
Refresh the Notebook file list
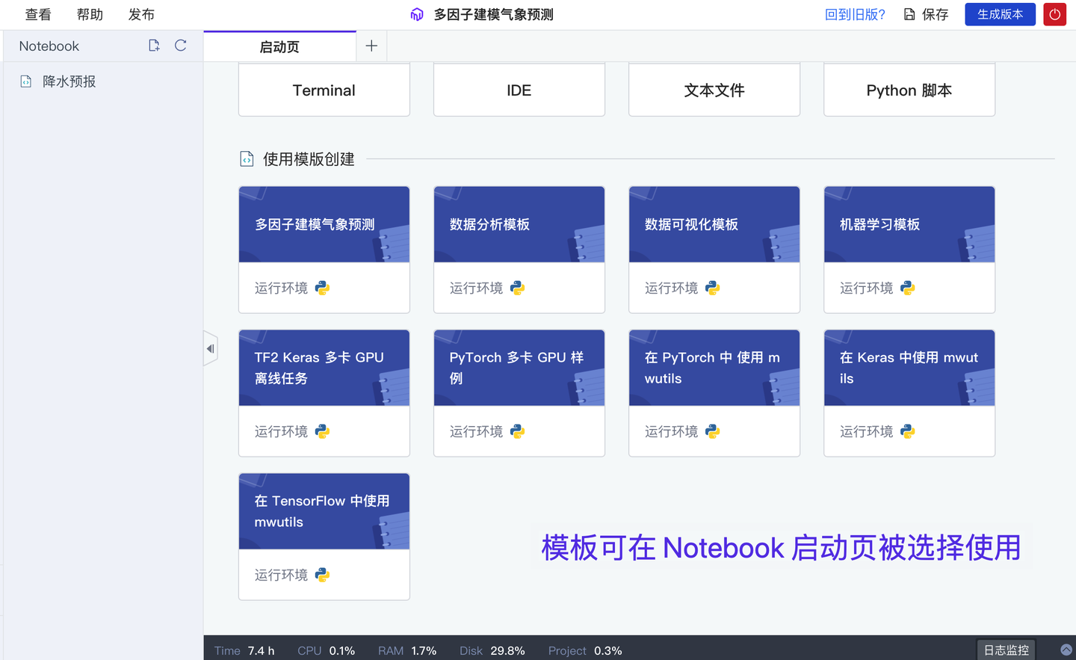(x=180, y=46)
